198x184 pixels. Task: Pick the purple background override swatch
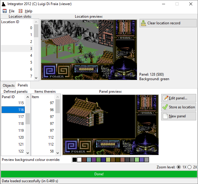pyautogui.click(x=94, y=160)
